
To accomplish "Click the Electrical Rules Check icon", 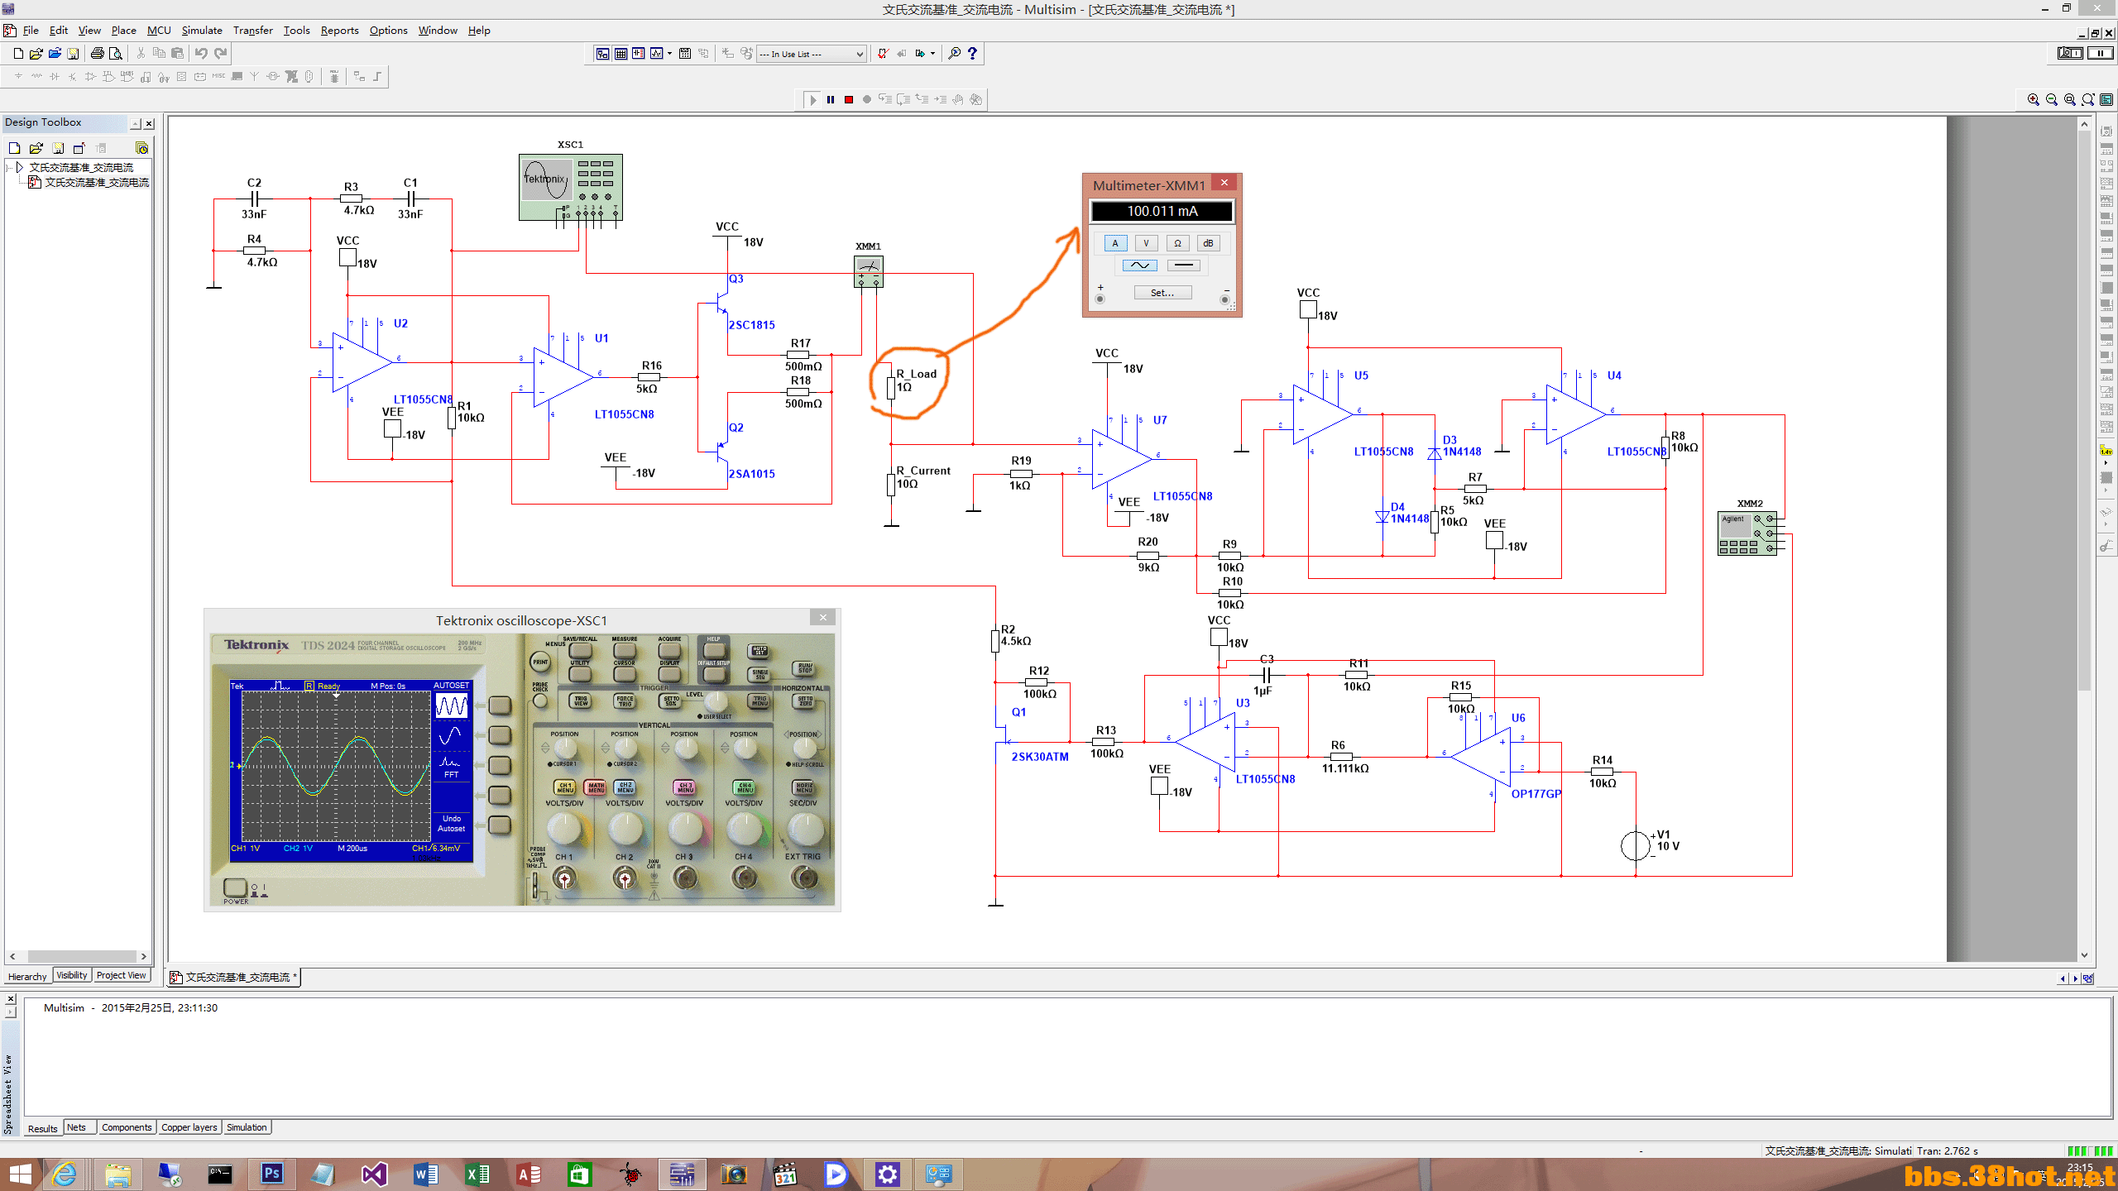I will [x=883, y=53].
